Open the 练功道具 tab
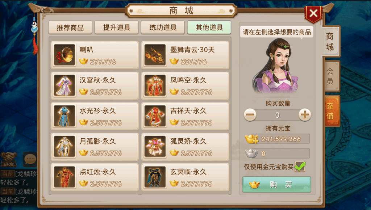Screen dimensions: 371x210 point(163,28)
